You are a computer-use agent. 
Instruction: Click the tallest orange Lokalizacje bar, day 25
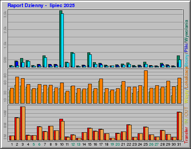click(x=146, y=87)
